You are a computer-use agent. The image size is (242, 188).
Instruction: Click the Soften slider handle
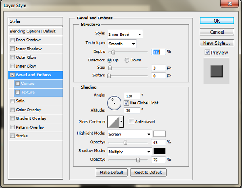coord(109,76)
